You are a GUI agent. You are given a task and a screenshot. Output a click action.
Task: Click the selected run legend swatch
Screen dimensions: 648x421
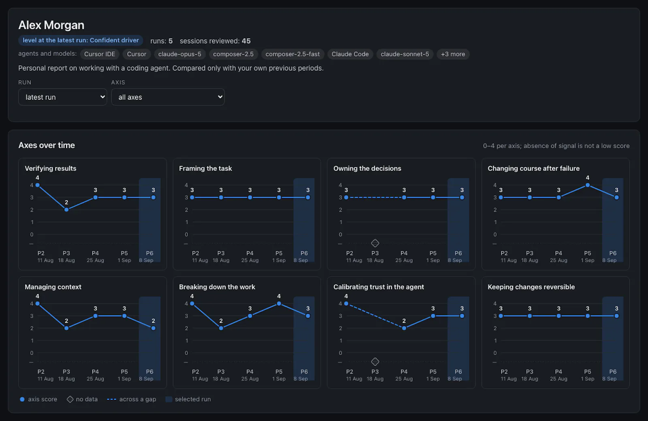pyautogui.click(x=169, y=399)
